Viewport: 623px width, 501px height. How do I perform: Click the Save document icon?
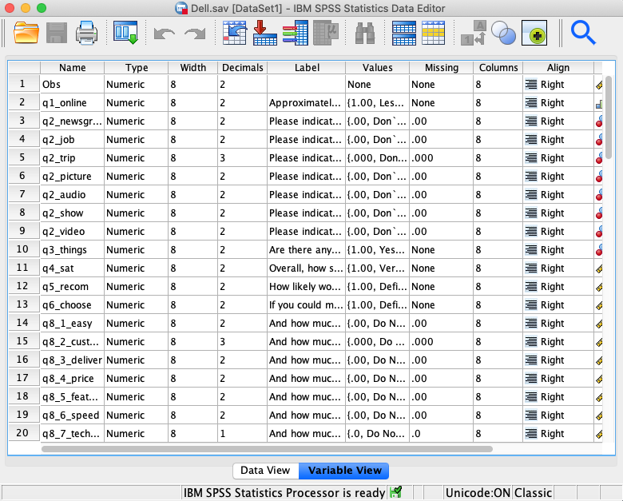pyautogui.click(x=57, y=33)
